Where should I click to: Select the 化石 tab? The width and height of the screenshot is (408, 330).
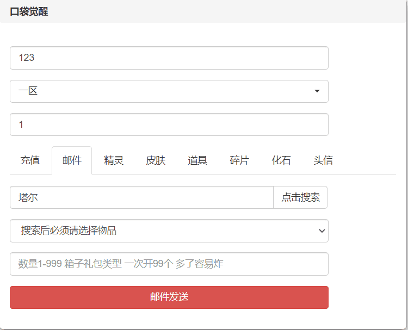point(281,160)
